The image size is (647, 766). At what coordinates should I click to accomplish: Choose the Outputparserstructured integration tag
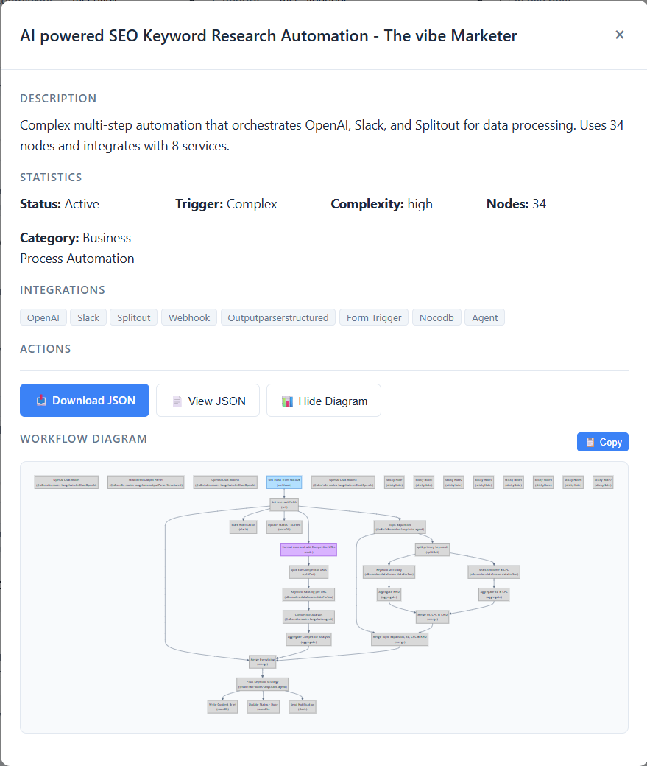(x=278, y=317)
